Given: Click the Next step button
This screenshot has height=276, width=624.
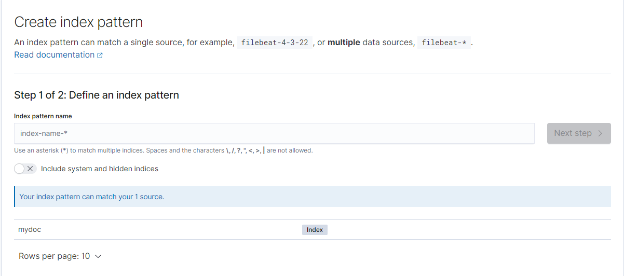Looking at the screenshot, I should pyautogui.click(x=579, y=133).
